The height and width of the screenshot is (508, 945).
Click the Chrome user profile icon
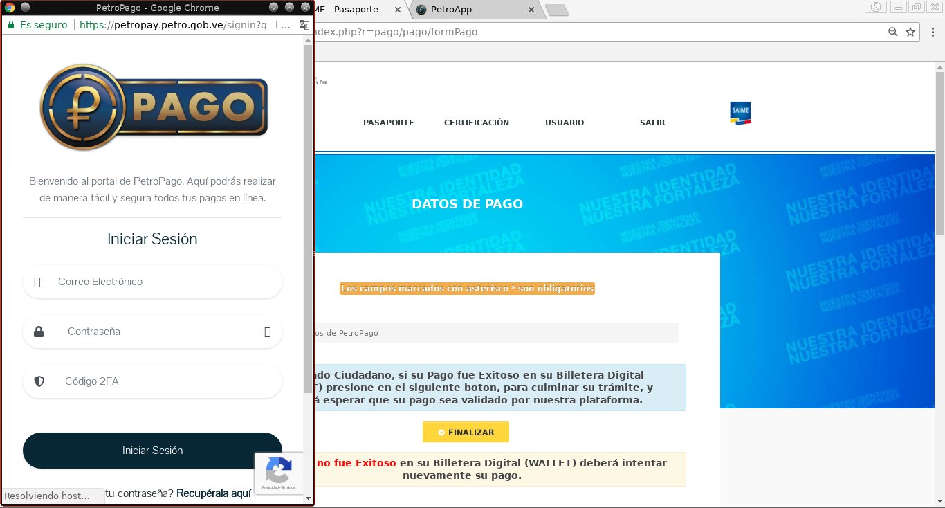(877, 7)
